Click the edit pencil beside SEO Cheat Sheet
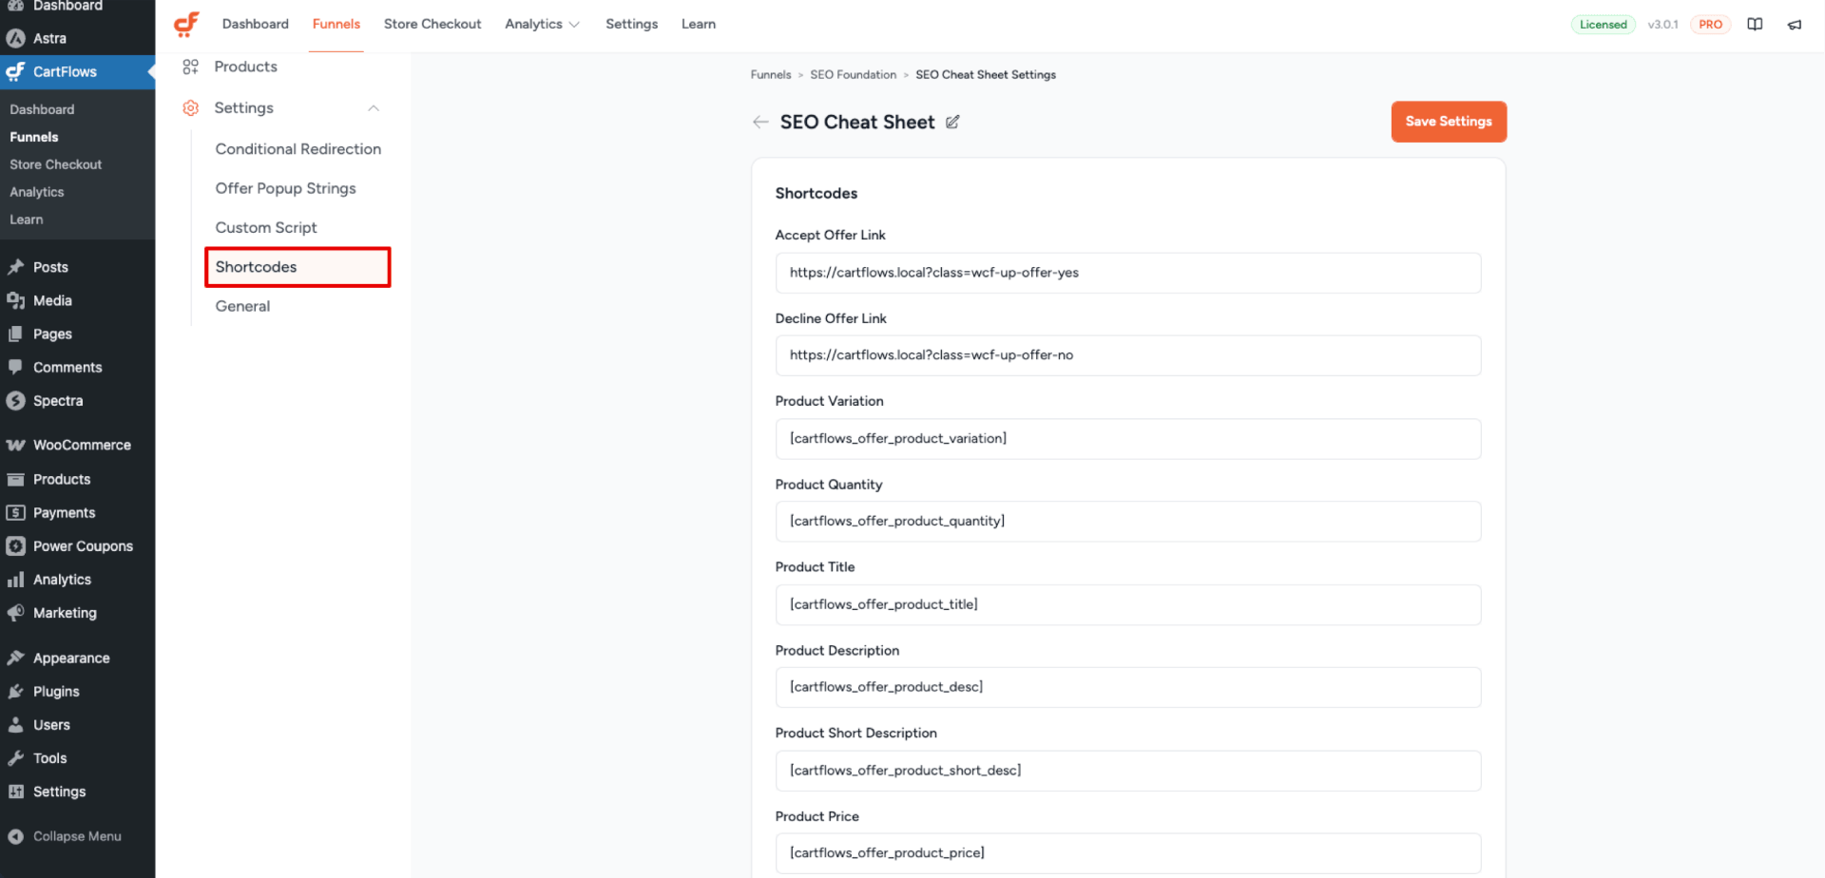Screen dimensions: 1825x878 (952, 122)
